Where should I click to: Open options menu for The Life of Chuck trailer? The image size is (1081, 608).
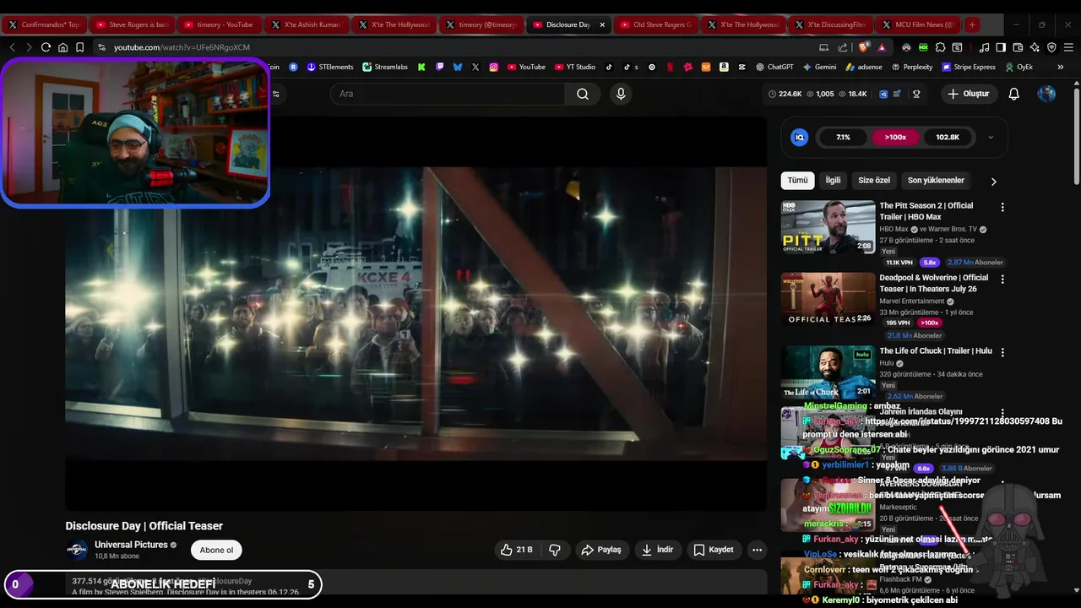point(1002,352)
